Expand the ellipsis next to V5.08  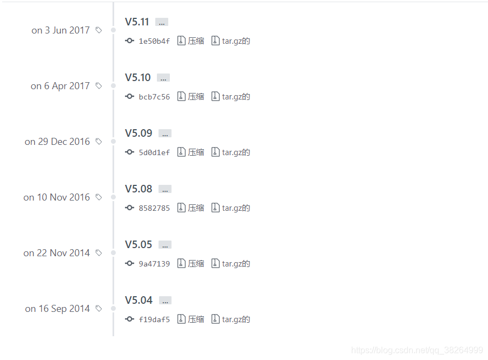tap(165, 189)
